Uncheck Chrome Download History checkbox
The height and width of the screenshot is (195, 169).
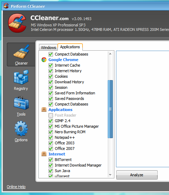(51, 82)
